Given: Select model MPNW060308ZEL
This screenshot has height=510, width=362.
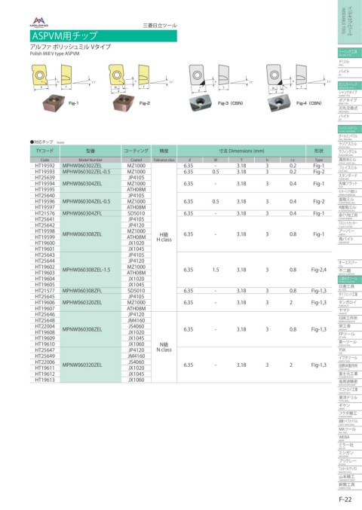Looking at the screenshot, I should (x=82, y=329).
